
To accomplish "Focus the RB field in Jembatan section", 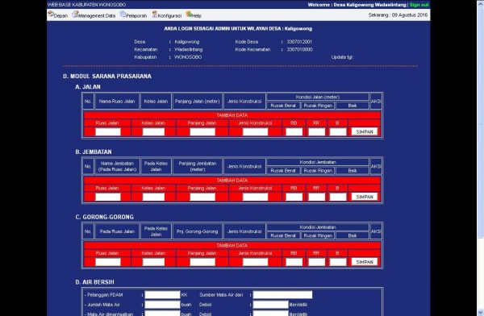I will point(294,197).
